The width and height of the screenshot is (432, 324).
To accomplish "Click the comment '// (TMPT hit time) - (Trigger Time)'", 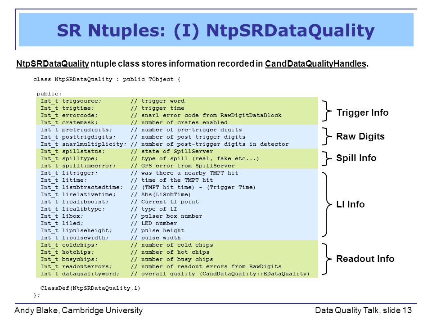I will click(x=193, y=187).
